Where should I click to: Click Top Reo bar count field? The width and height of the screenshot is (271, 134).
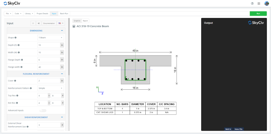43,95
